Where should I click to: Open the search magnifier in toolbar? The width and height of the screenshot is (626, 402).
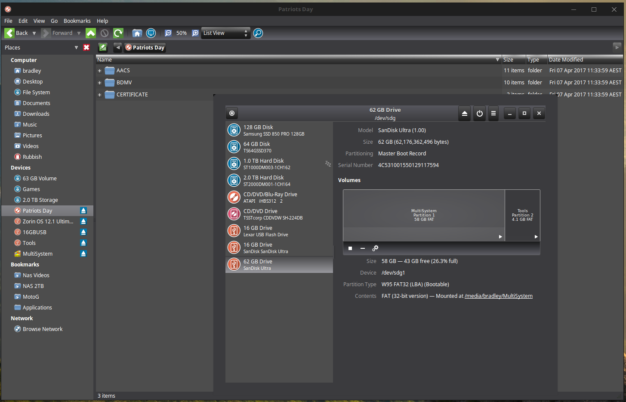(x=258, y=33)
